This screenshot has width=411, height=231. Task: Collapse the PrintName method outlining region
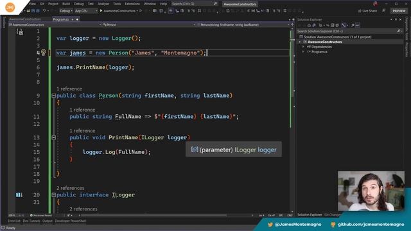point(54,137)
